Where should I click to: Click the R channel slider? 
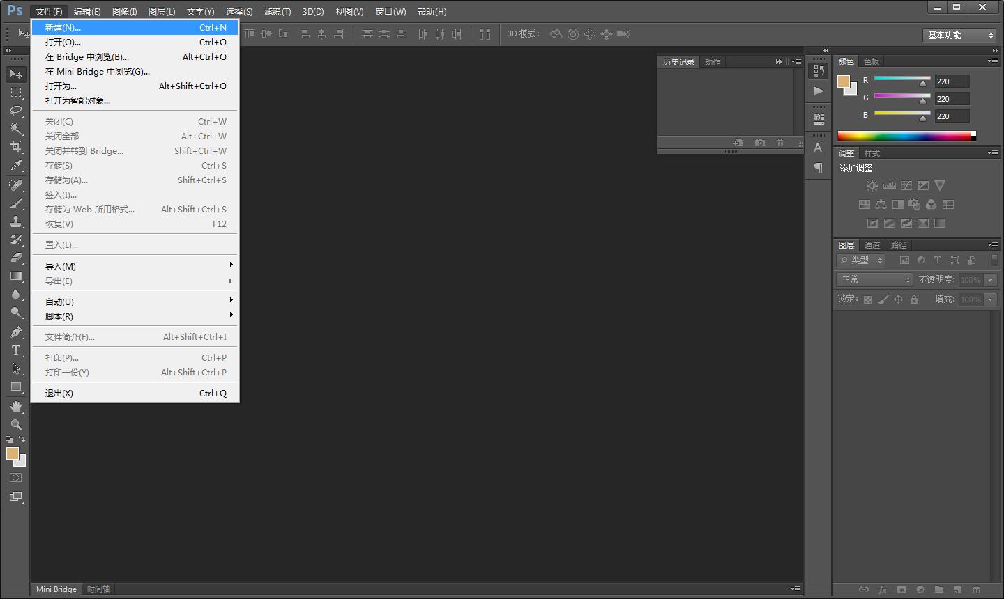(x=902, y=79)
